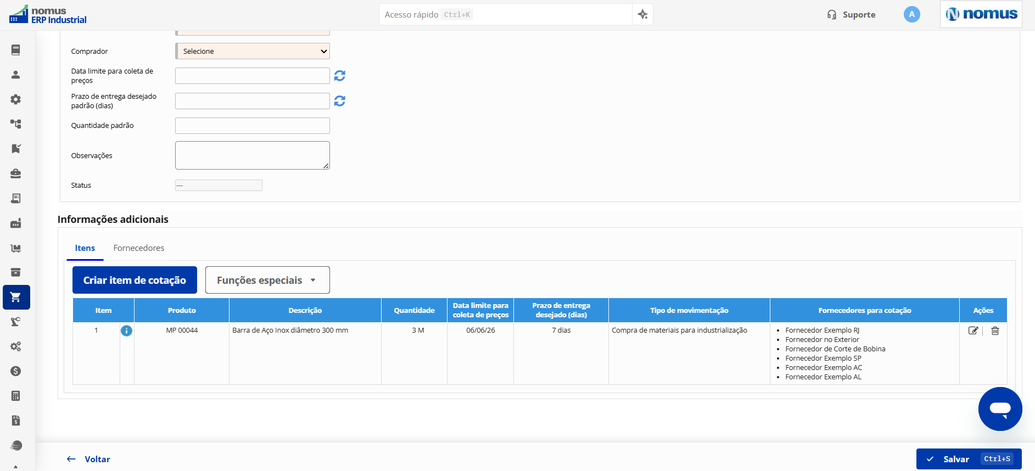Switch to the Fornecedores tab
This screenshot has width=1035, height=471.
coord(139,248)
